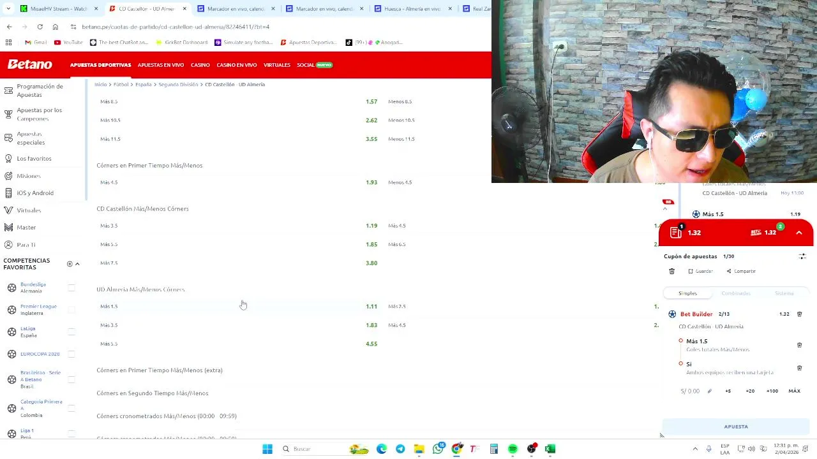Select the Simples betslip tab
The image size is (817, 459).
click(x=687, y=293)
